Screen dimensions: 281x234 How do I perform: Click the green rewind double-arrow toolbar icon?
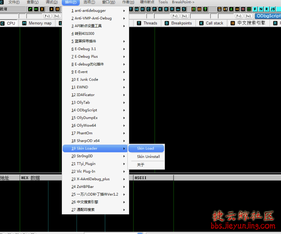(36, 9)
